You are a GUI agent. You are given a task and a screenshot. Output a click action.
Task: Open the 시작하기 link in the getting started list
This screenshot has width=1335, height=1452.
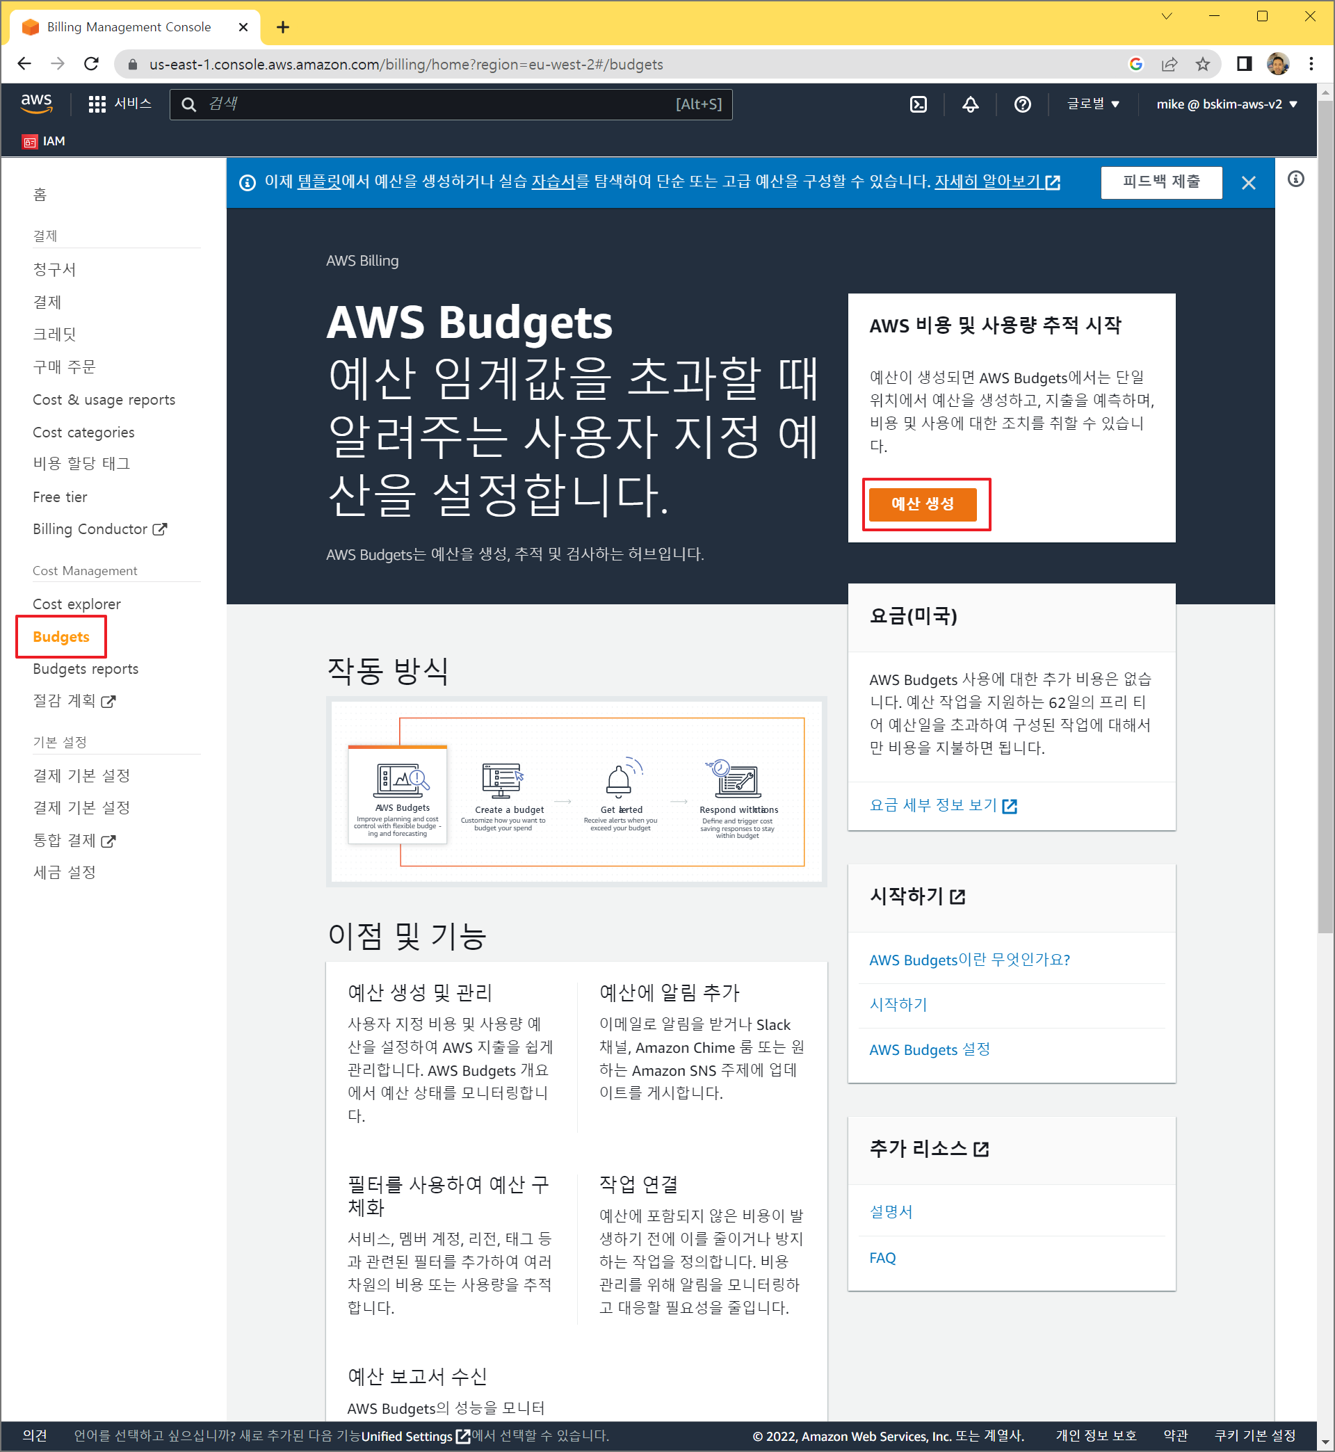point(898,1005)
